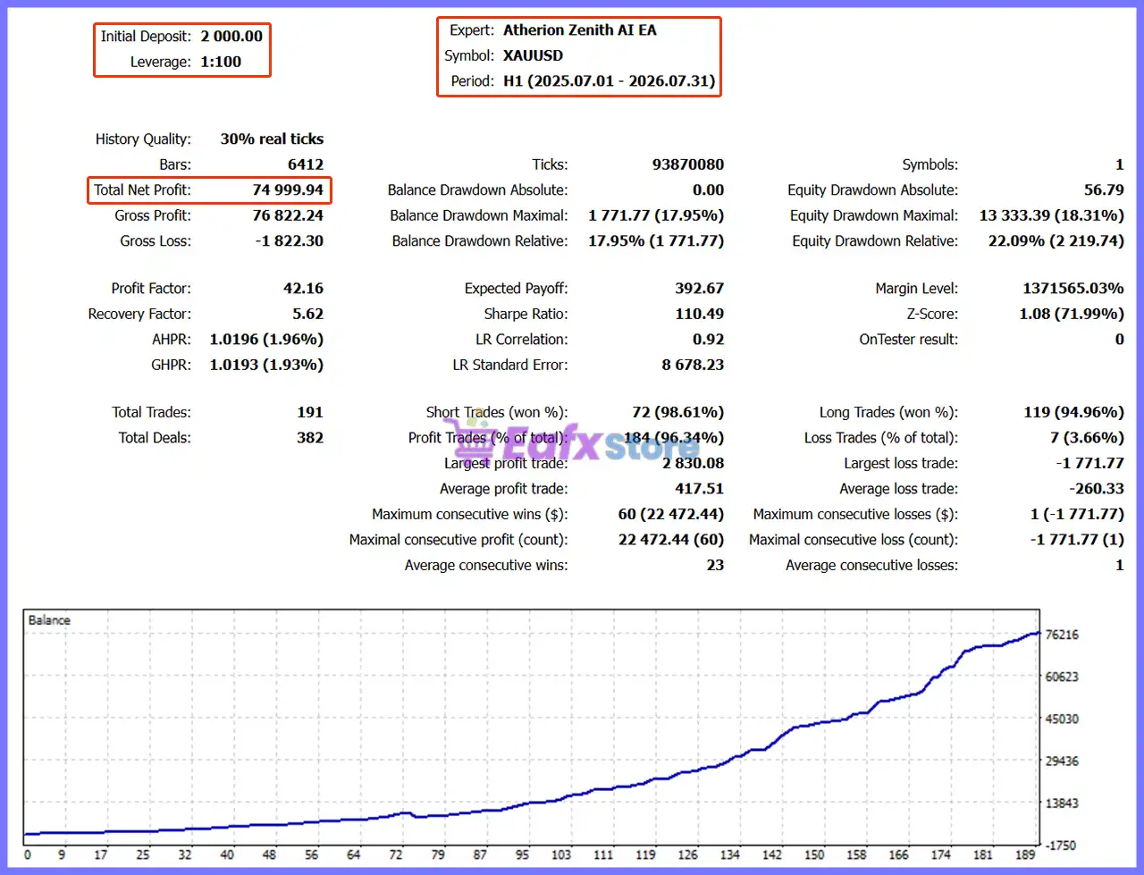
Task: Click the Sharpe Ratio value 110.49
Action: 700,314
